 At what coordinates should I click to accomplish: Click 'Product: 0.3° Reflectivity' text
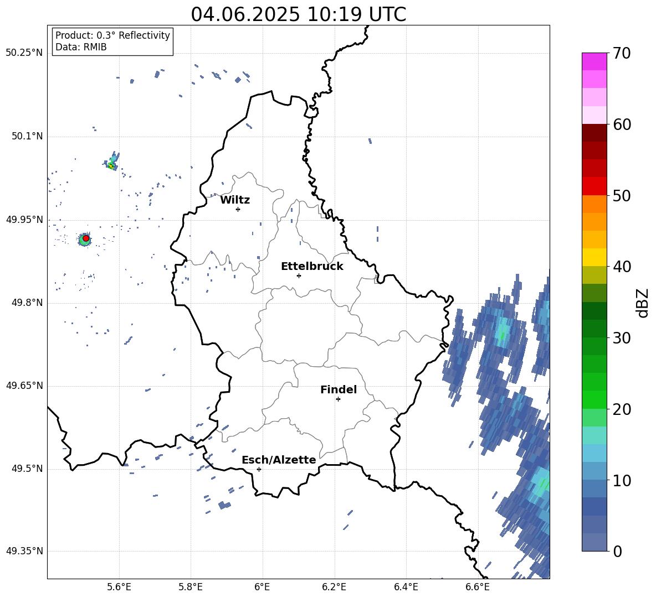(x=112, y=35)
